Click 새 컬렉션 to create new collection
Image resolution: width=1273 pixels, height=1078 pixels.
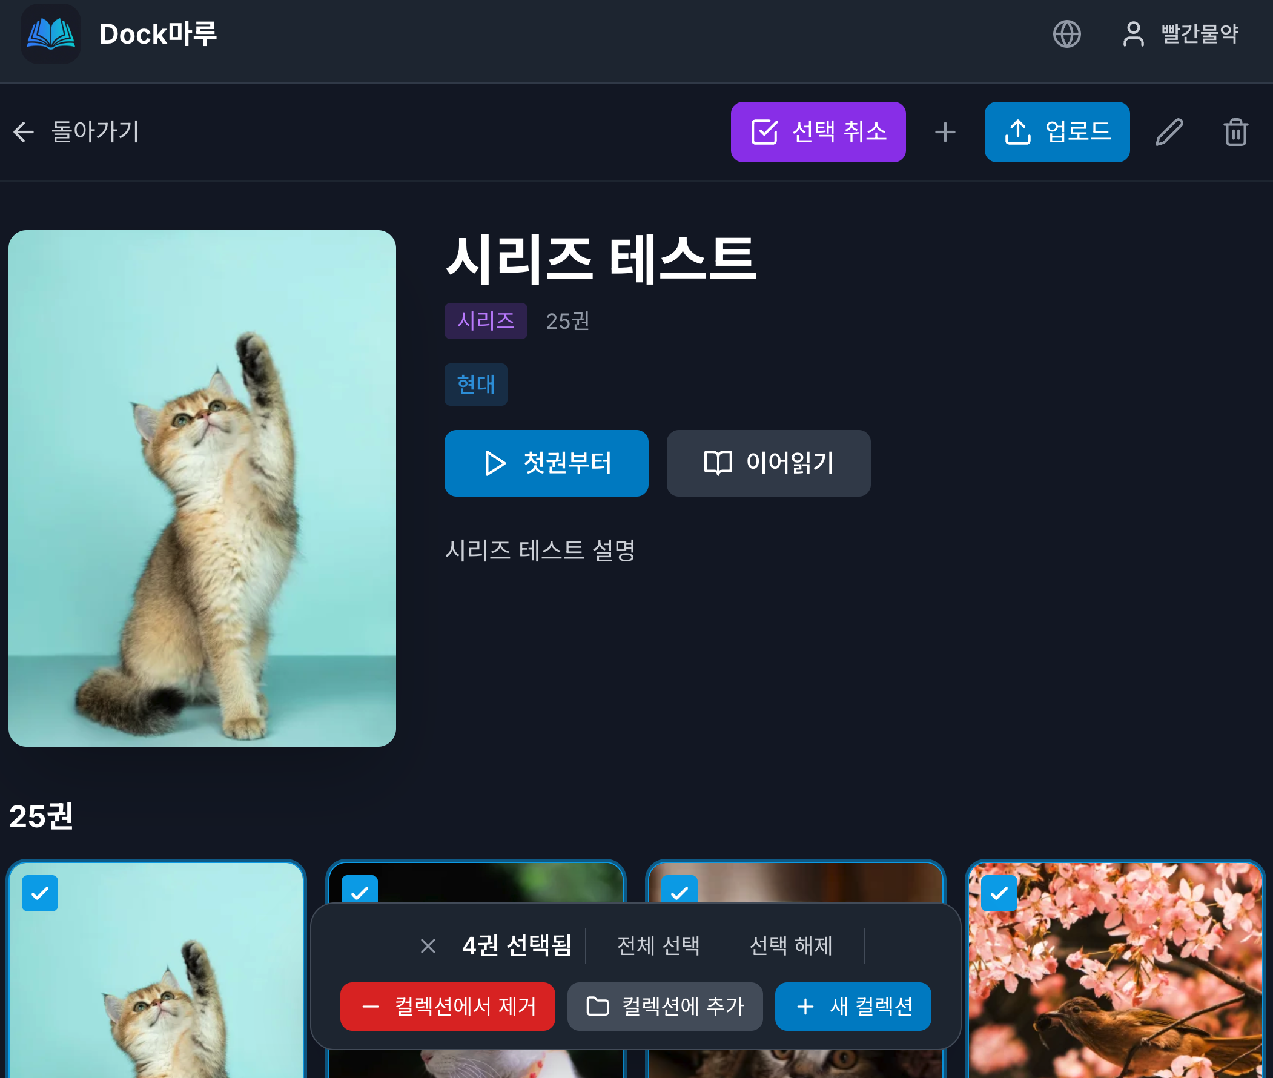pos(853,1007)
